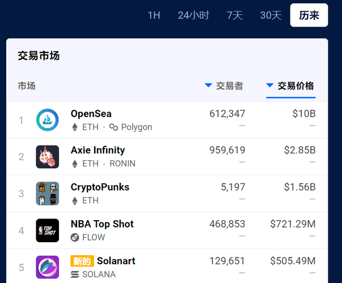Click the 市场 column header
Viewport: 342px width, 283px height.
coord(27,85)
